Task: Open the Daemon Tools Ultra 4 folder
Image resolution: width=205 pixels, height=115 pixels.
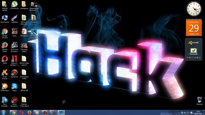Action: click(x=24, y=102)
